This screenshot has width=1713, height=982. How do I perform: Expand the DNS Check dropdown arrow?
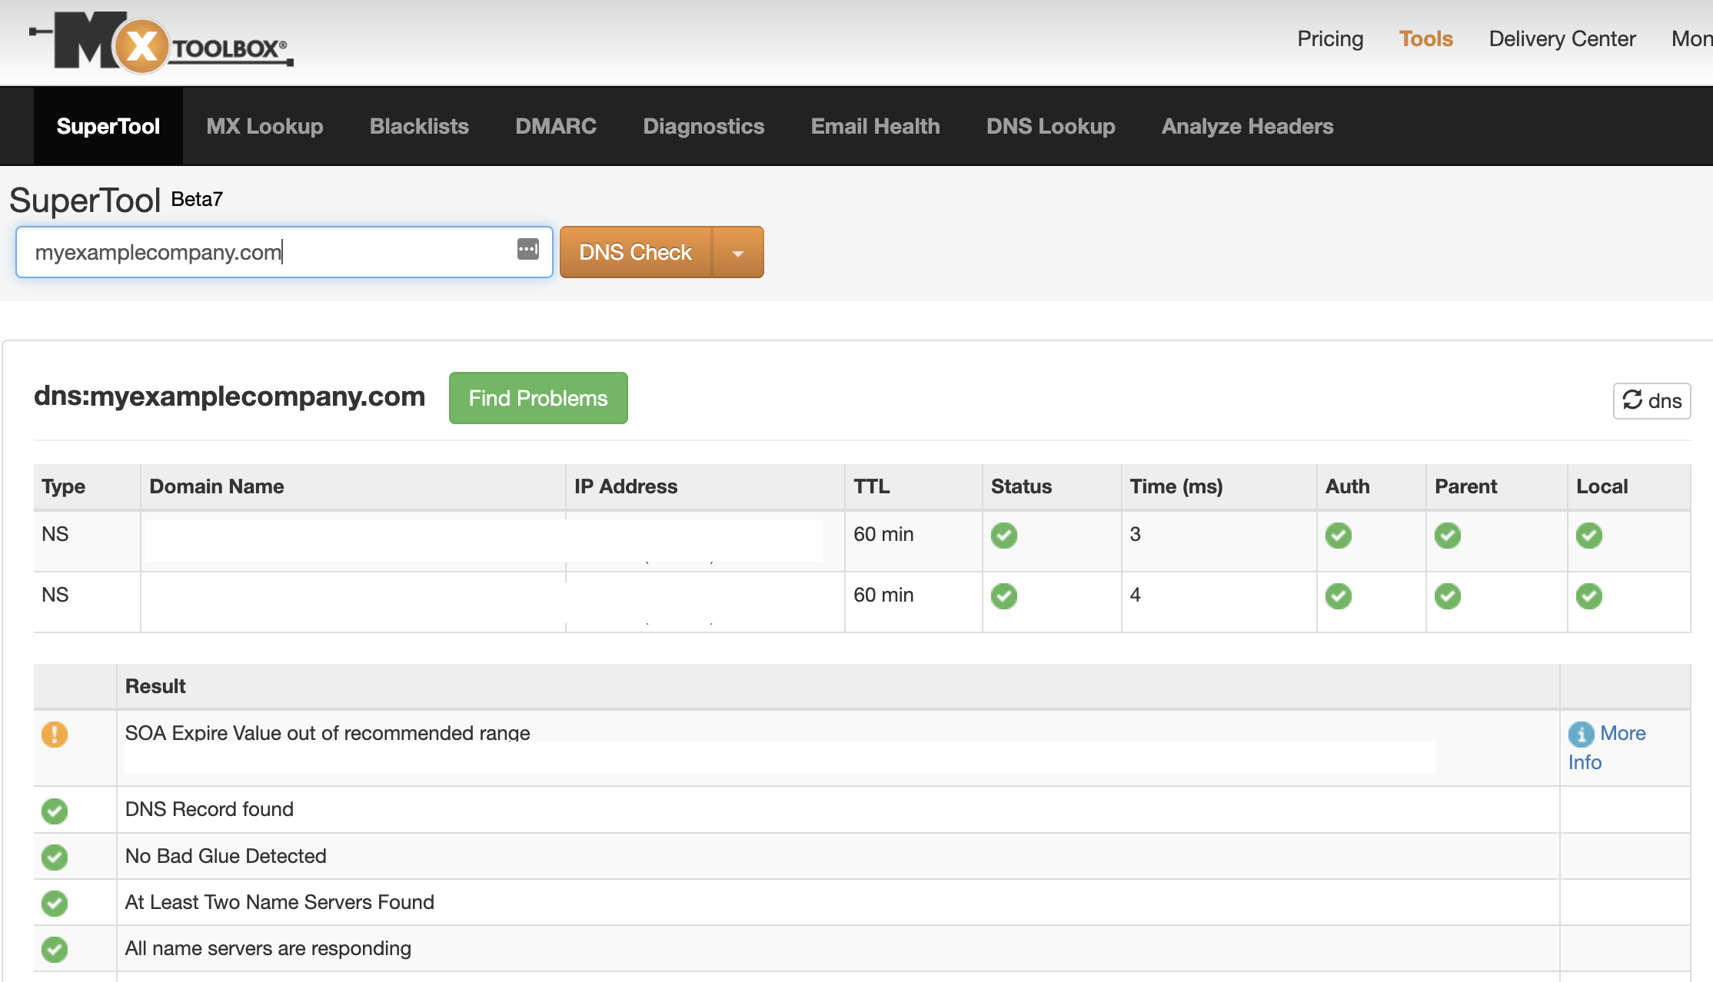(x=739, y=252)
